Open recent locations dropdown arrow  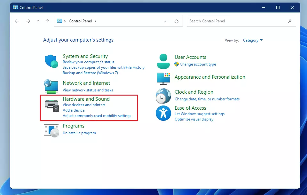pyautogui.click(x=38, y=21)
